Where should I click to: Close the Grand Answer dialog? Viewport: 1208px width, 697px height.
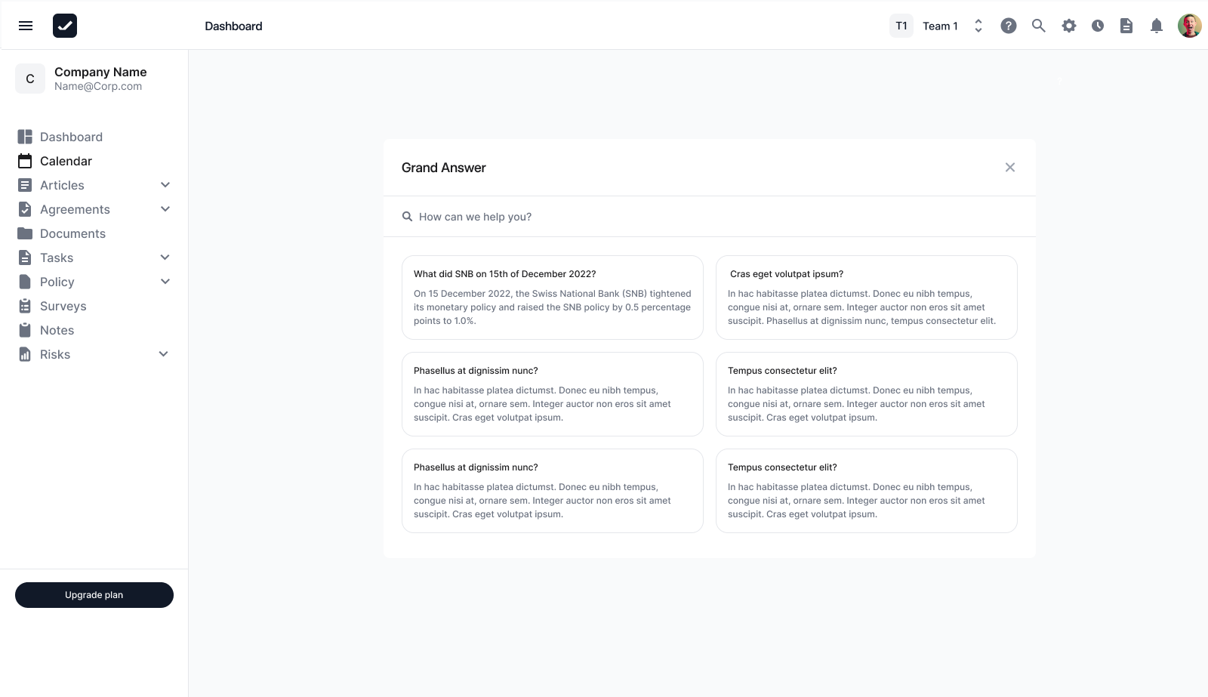point(1010,168)
